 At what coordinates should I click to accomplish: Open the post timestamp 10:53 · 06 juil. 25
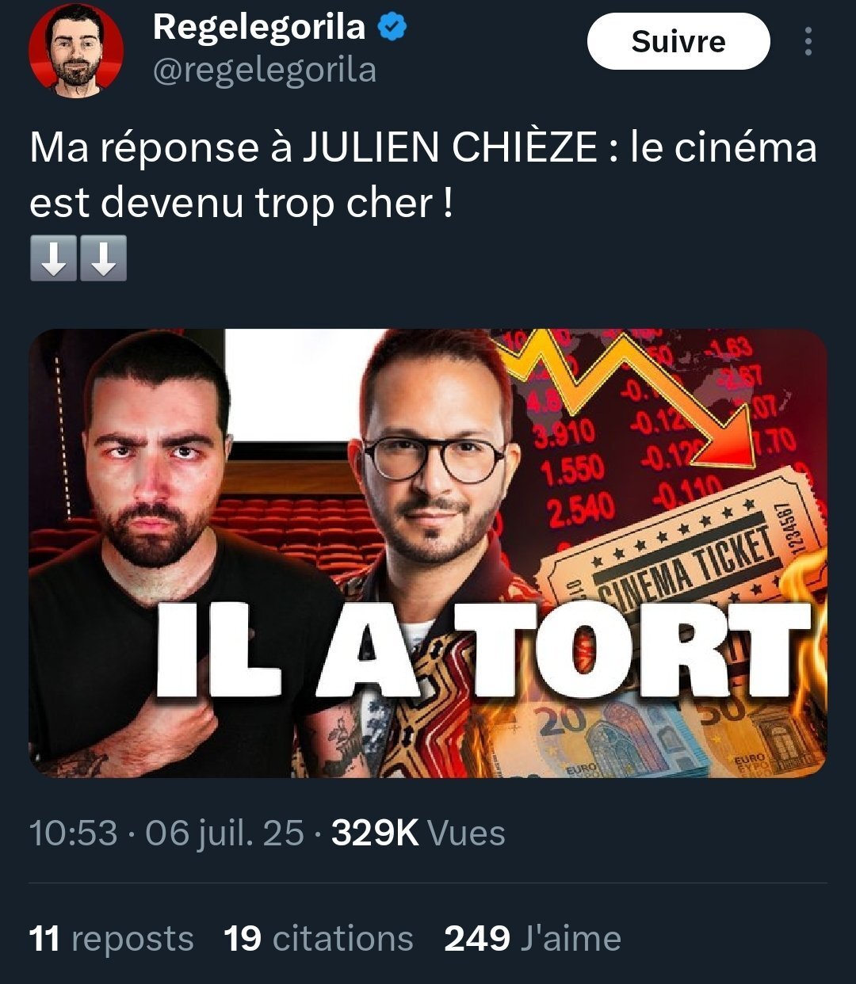pyautogui.click(x=166, y=833)
